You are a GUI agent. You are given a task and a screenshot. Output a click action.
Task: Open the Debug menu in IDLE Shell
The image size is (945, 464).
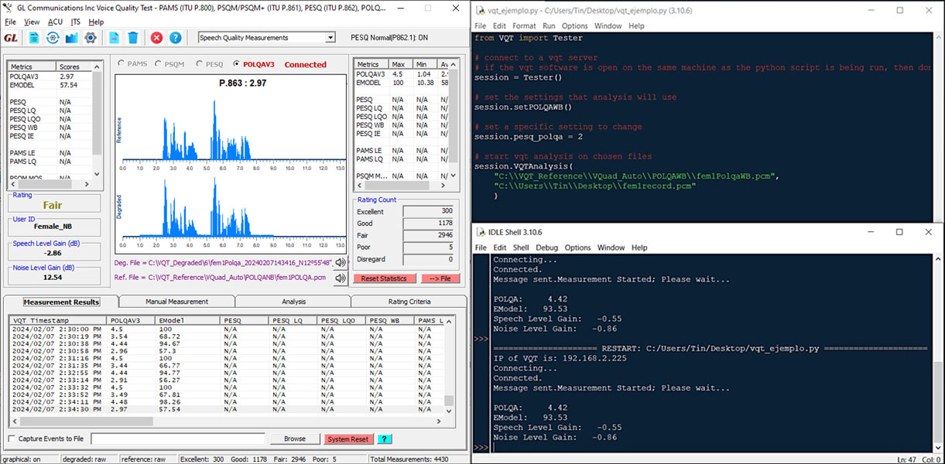tap(546, 247)
